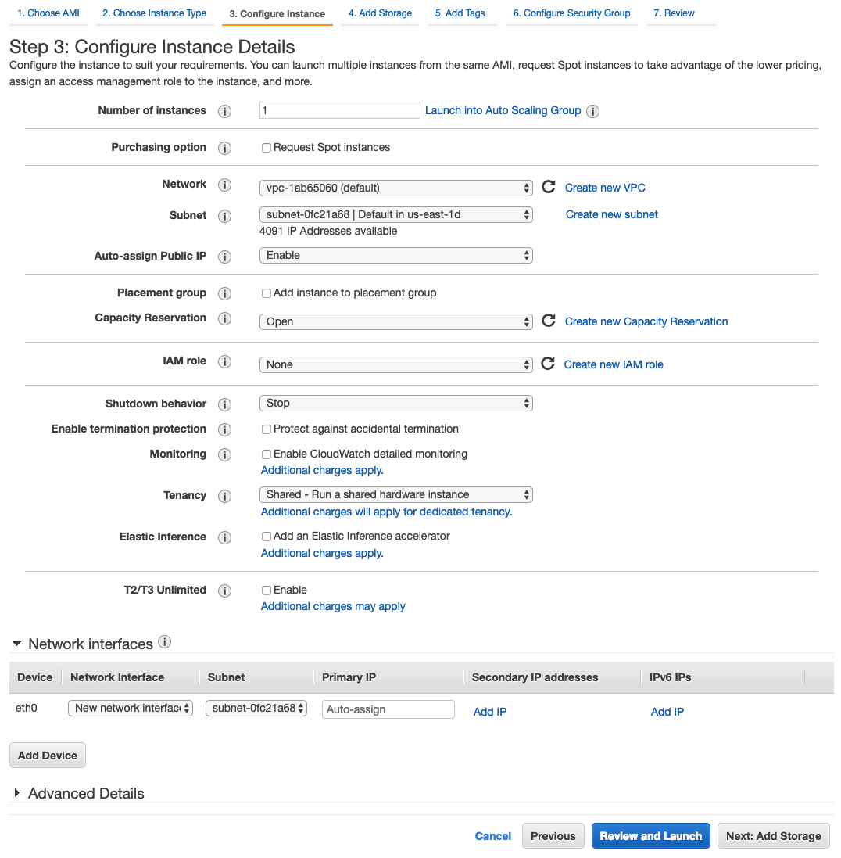Screen dimensions: 841x858
Task: Refresh the IAM role list
Action: click(547, 364)
